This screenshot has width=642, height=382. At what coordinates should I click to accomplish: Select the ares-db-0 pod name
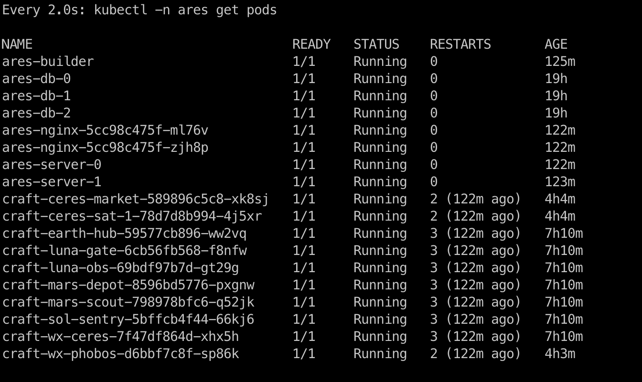point(36,79)
